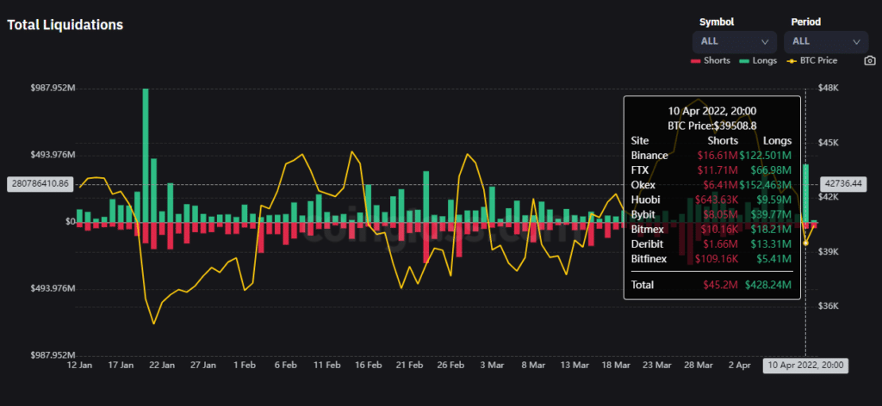Click the 2 Apr date label
The image size is (882, 406).
tap(740, 365)
